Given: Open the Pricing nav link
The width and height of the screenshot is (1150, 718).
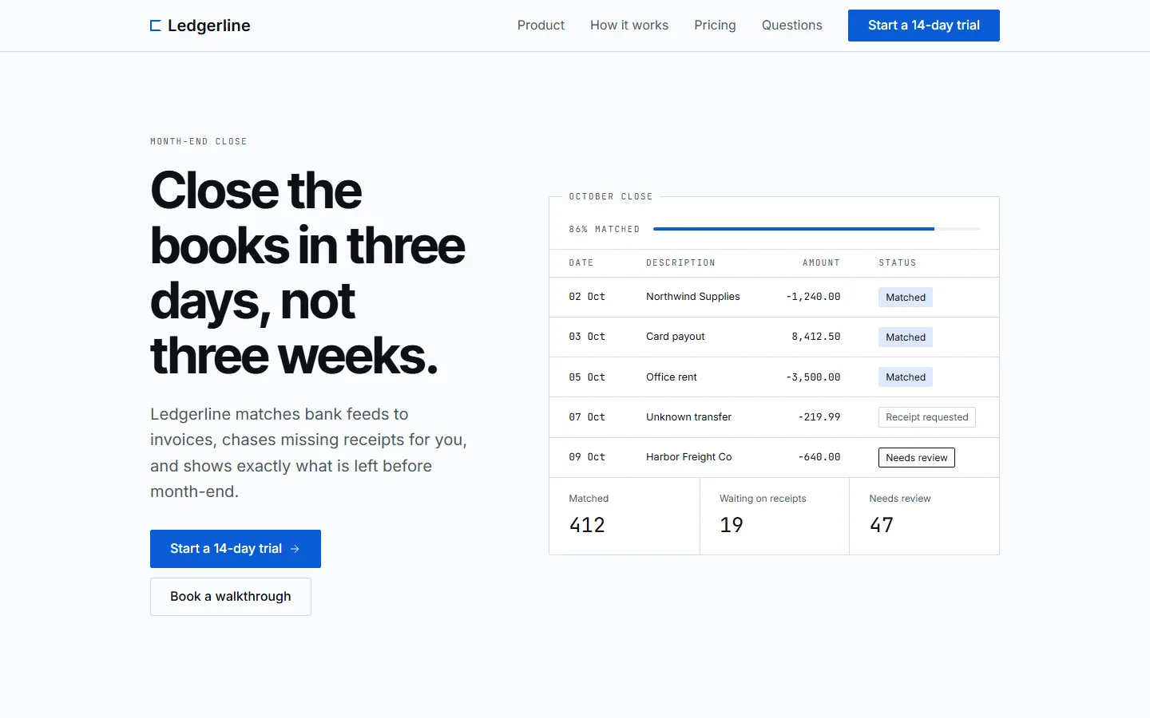Looking at the screenshot, I should pyautogui.click(x=715, y=26).
